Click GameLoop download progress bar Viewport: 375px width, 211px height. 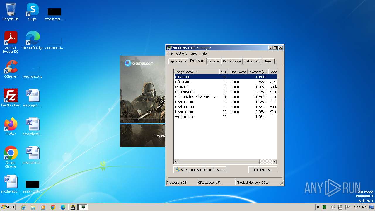[x=143, y=124]
